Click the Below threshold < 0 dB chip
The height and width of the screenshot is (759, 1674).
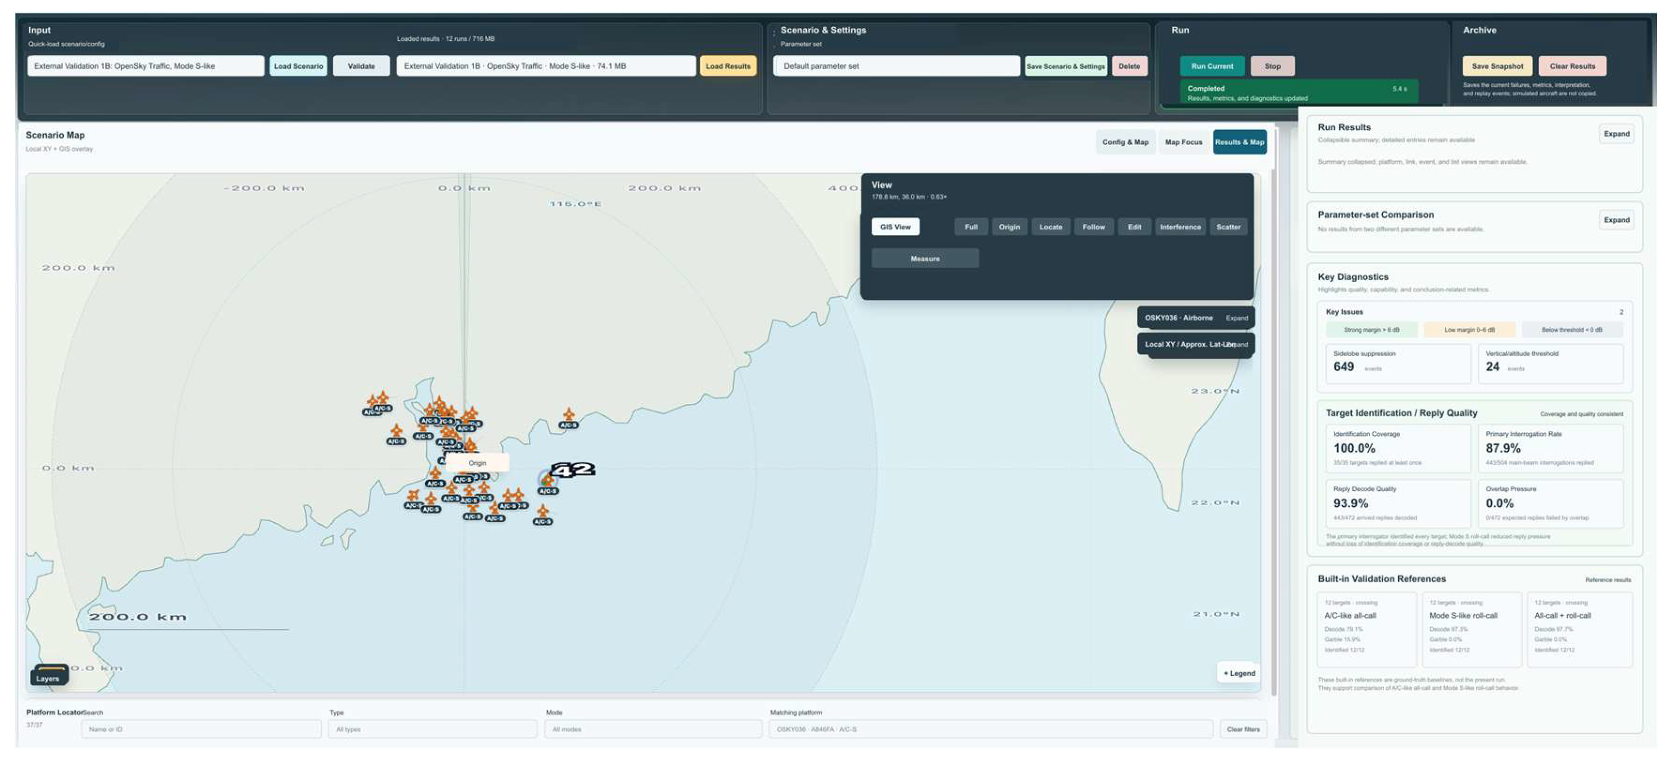pyautogui.click(x=1571, y=330)
